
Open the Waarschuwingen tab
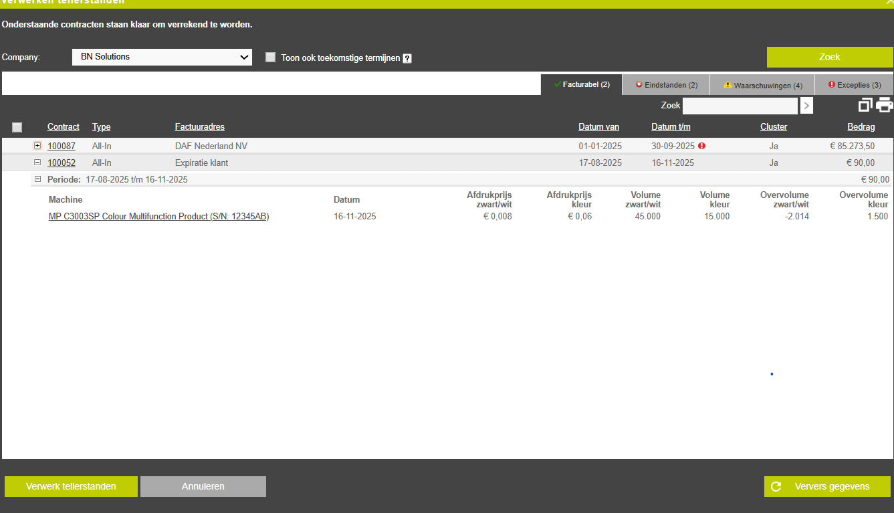762,85
